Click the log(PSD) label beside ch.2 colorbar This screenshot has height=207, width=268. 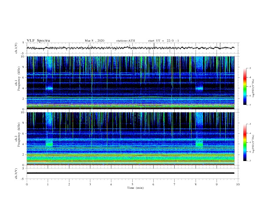[x=253, y=144]
